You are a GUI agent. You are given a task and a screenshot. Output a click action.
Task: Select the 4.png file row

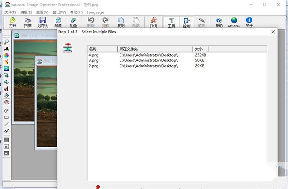coord(177,55)
